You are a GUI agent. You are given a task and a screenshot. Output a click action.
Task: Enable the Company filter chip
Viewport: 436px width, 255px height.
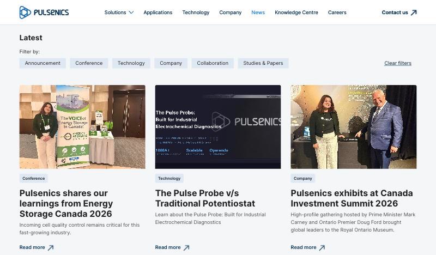[x=171, y=63]
